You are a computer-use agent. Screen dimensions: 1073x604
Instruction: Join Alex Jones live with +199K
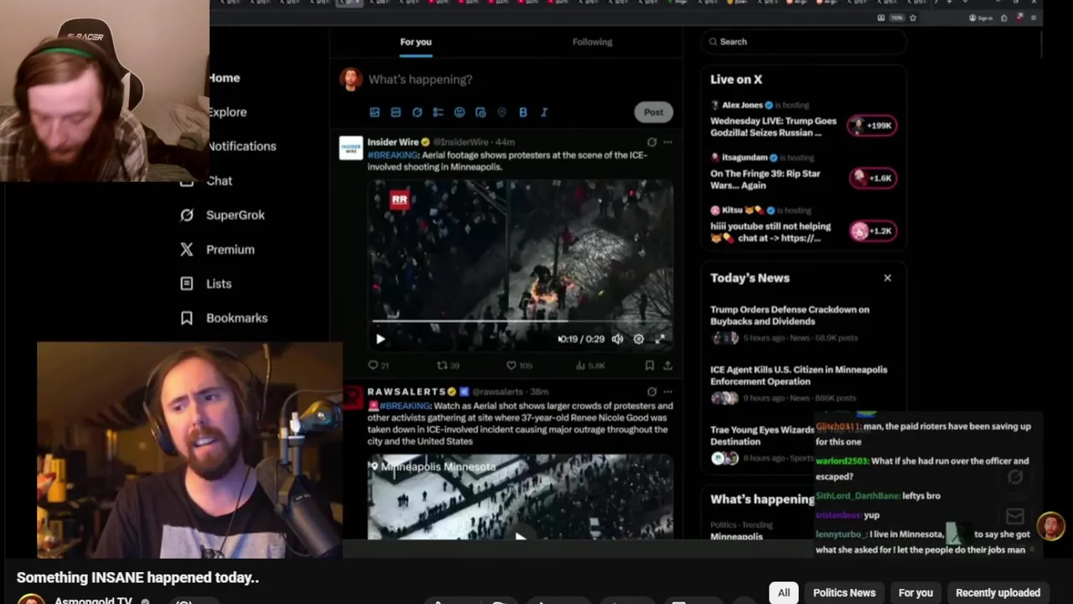click(x=873, y=126)
